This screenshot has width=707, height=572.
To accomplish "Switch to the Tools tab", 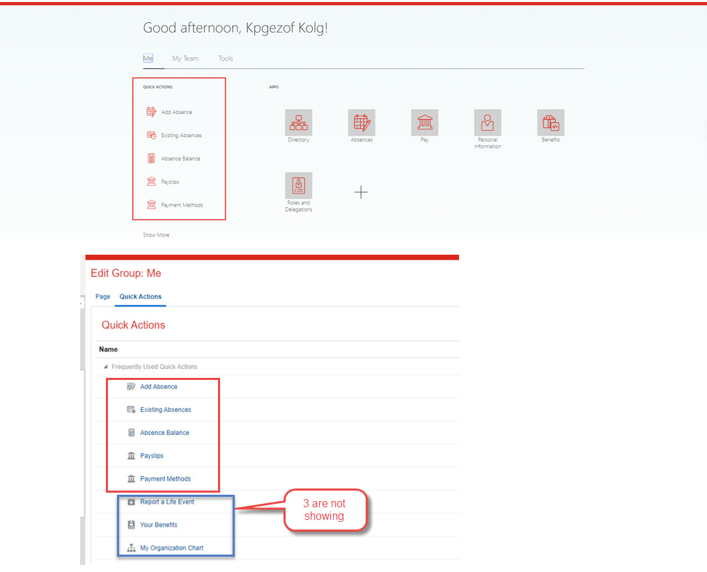I will [x=226, y=58].
